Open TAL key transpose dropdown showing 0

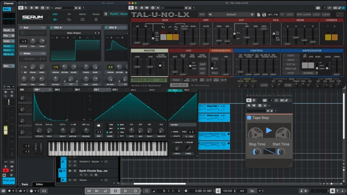[x=194, y=80]
